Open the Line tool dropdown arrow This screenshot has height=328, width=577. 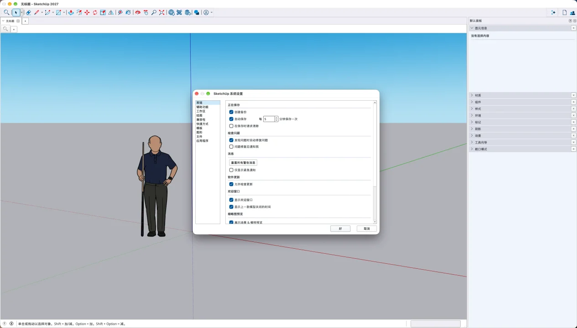pyautogui.click(x=42, y=13)
